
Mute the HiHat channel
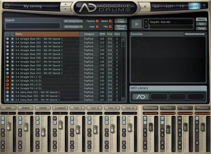pyautogui.click(x=37, y=130)
